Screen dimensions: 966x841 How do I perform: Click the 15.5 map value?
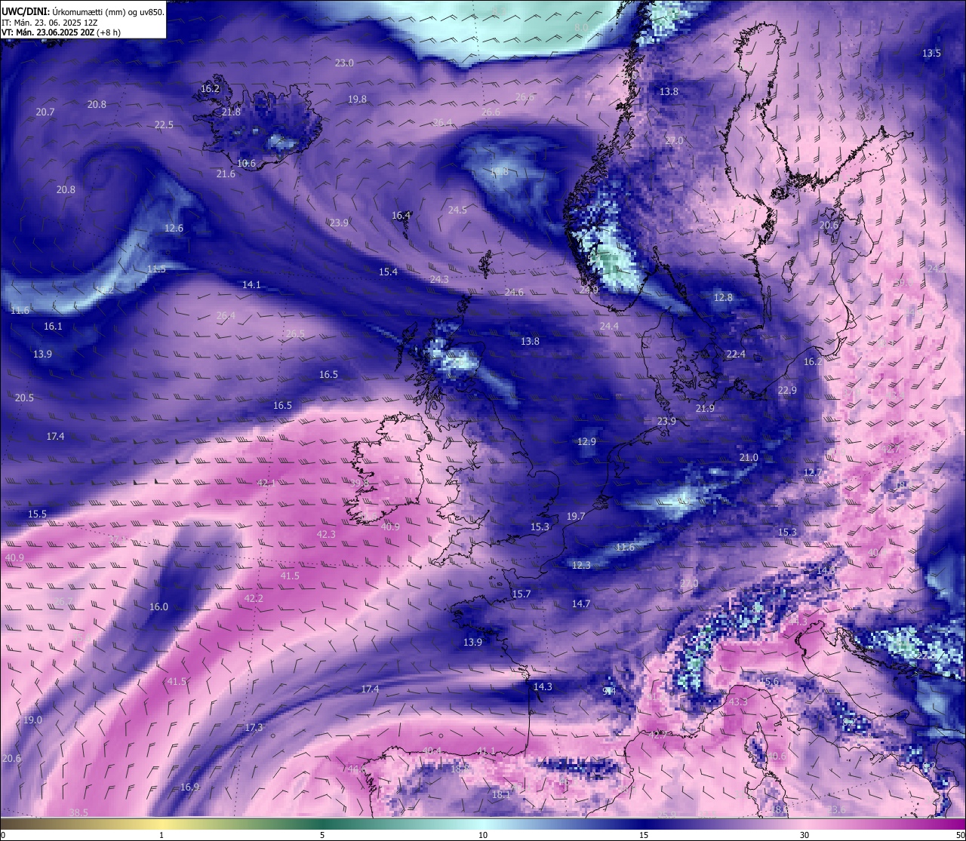37,514
